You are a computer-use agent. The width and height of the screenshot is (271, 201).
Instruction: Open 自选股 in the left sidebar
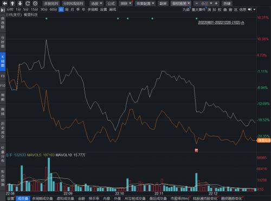click(3, 23)
